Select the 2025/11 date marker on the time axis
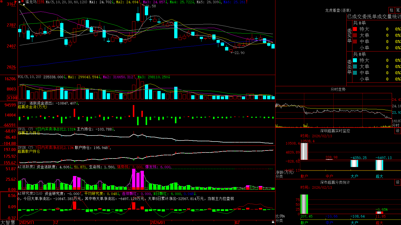401x225 pixels. (27, 222)
